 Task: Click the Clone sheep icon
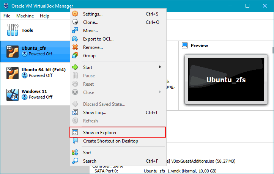coord(75,22)
